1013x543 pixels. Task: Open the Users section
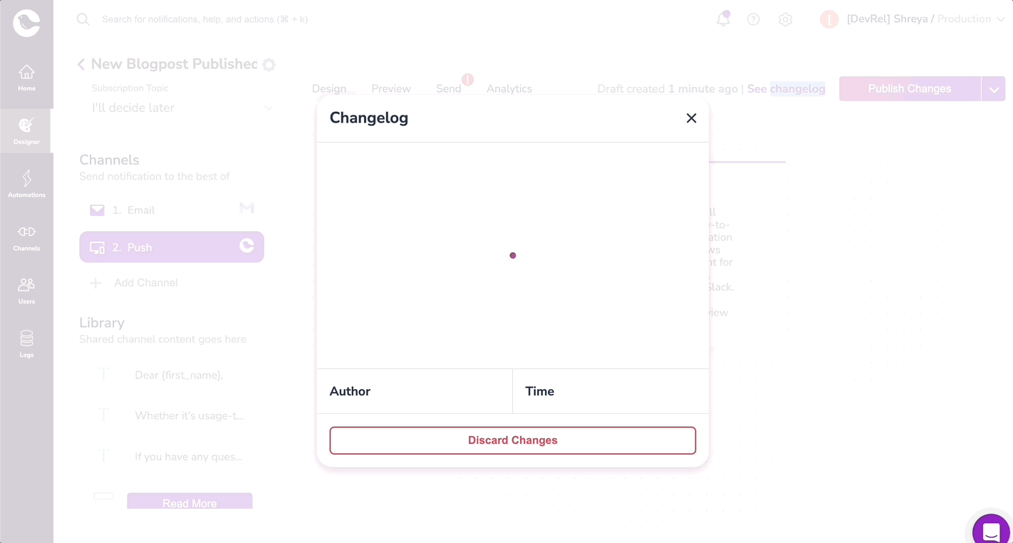click(x=26, y=290)
